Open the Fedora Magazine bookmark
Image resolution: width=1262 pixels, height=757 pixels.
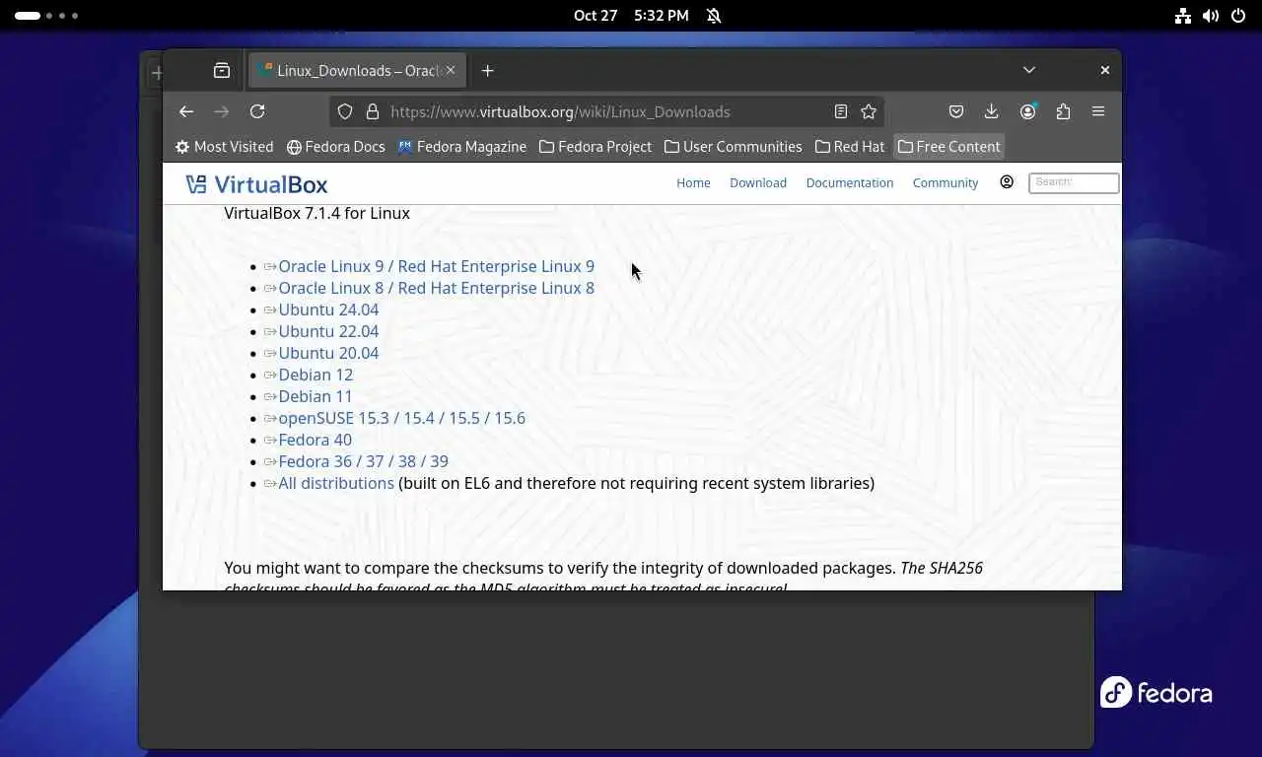(461, 146)
